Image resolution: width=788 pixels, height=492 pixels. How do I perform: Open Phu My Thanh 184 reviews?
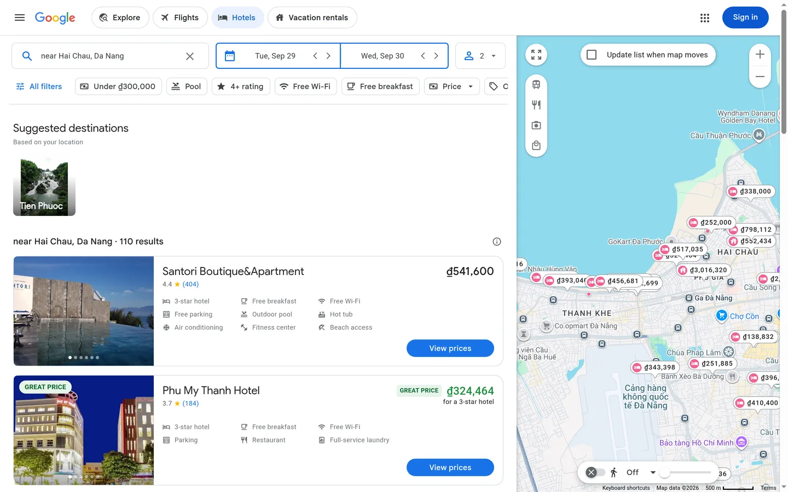pos(190,403)
